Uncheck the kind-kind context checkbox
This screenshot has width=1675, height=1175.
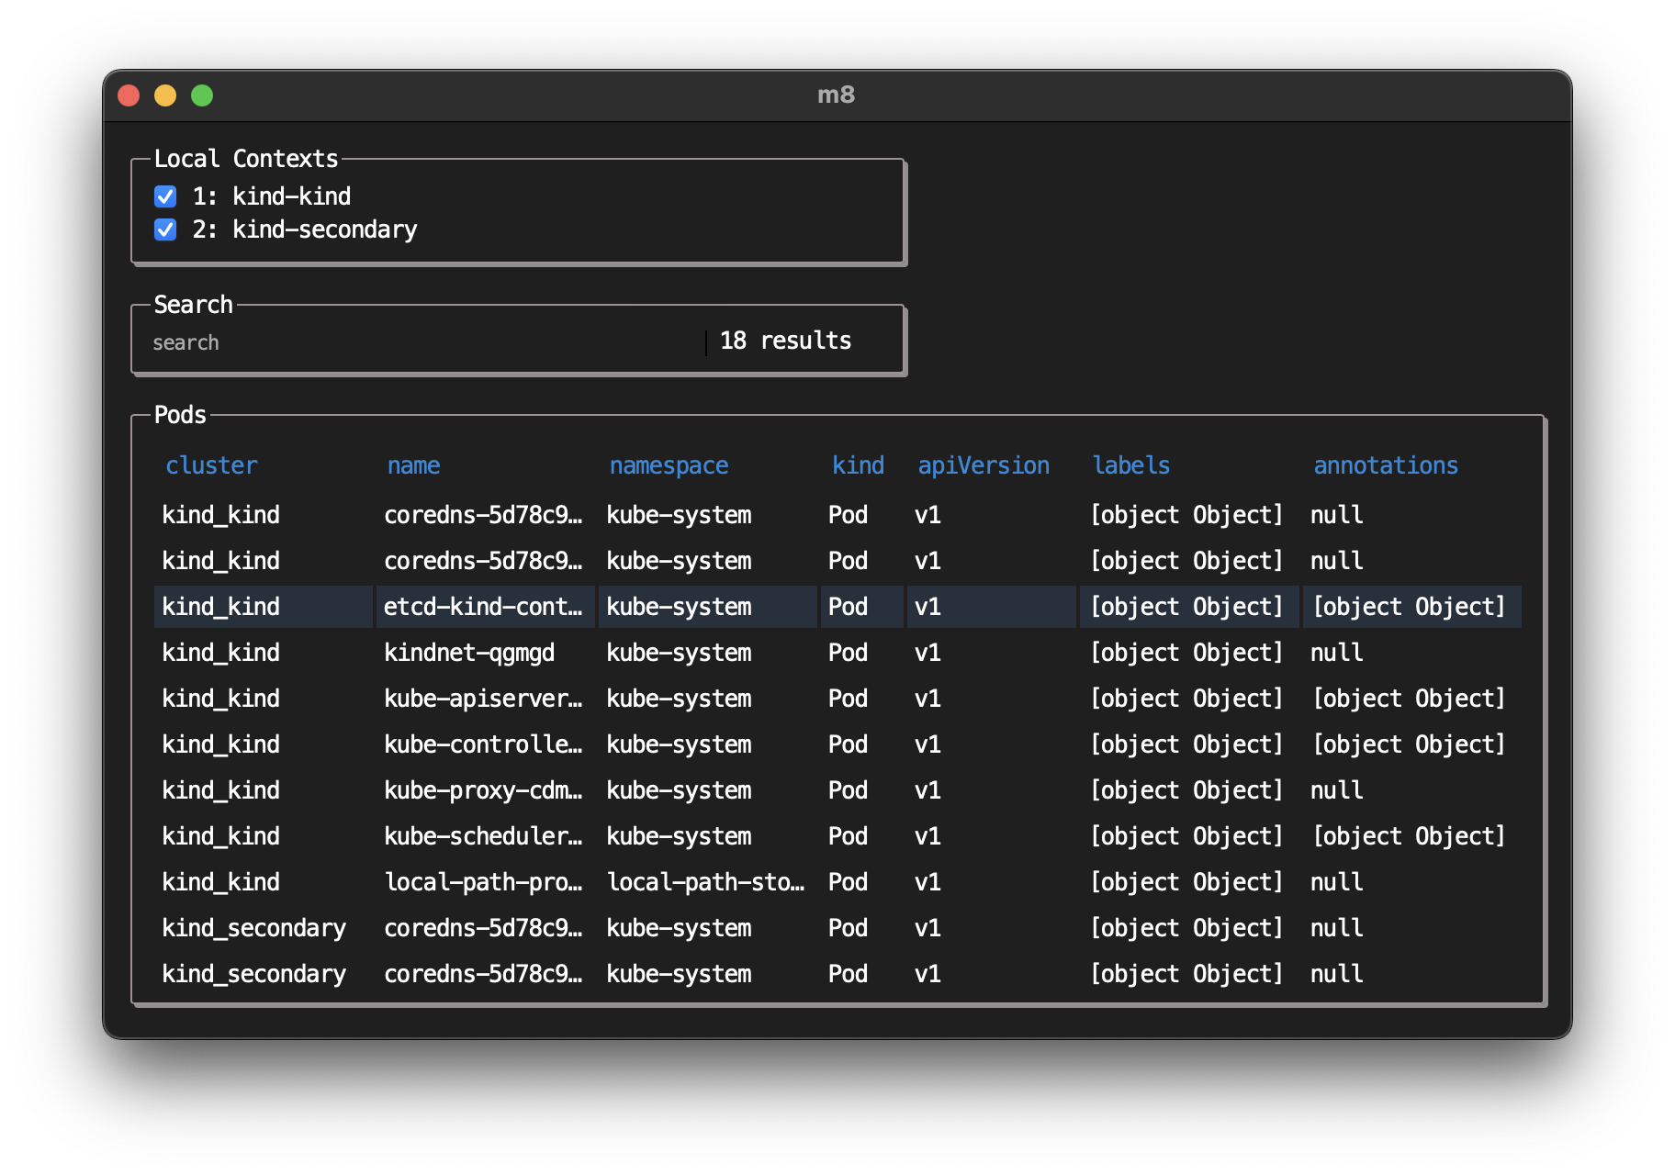point(165,196)
